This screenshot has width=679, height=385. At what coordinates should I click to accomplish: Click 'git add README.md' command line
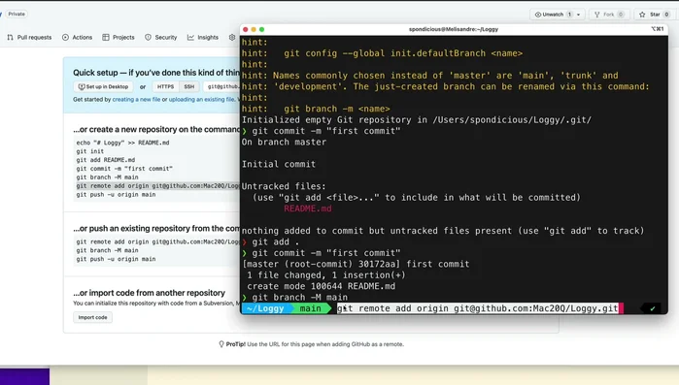[x=106, y=160]
